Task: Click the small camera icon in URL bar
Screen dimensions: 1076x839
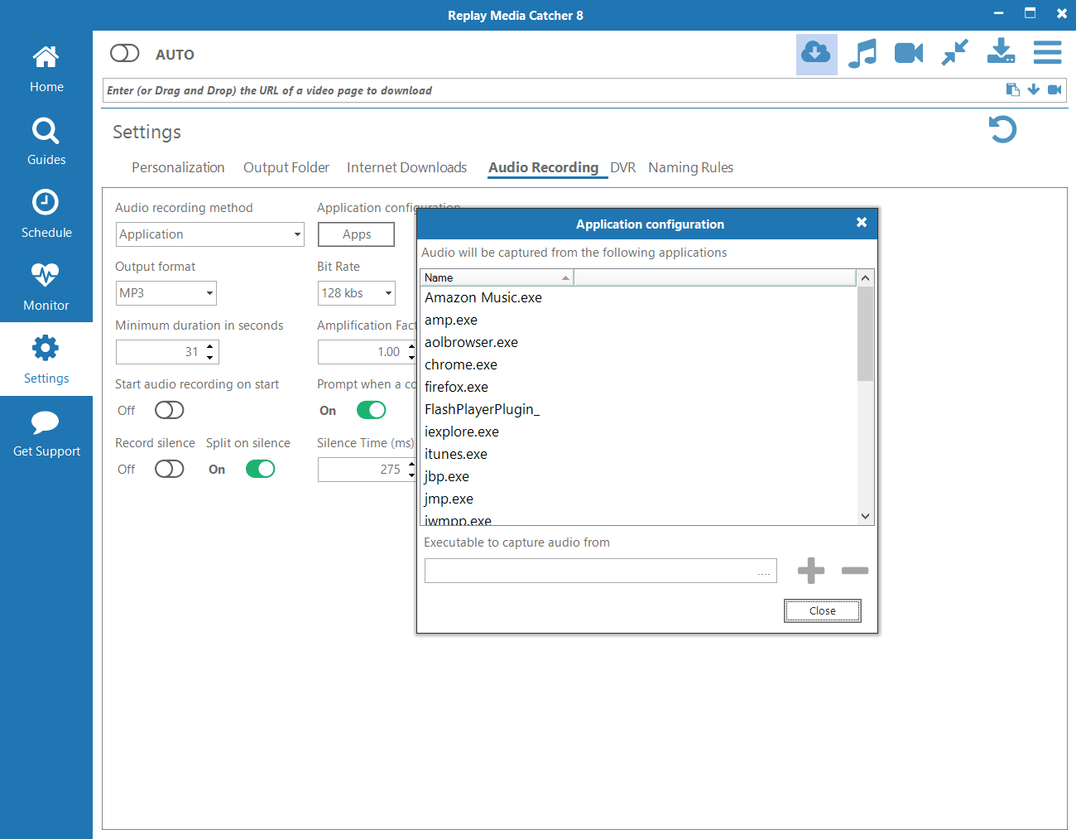Action: click(1054, 89)
